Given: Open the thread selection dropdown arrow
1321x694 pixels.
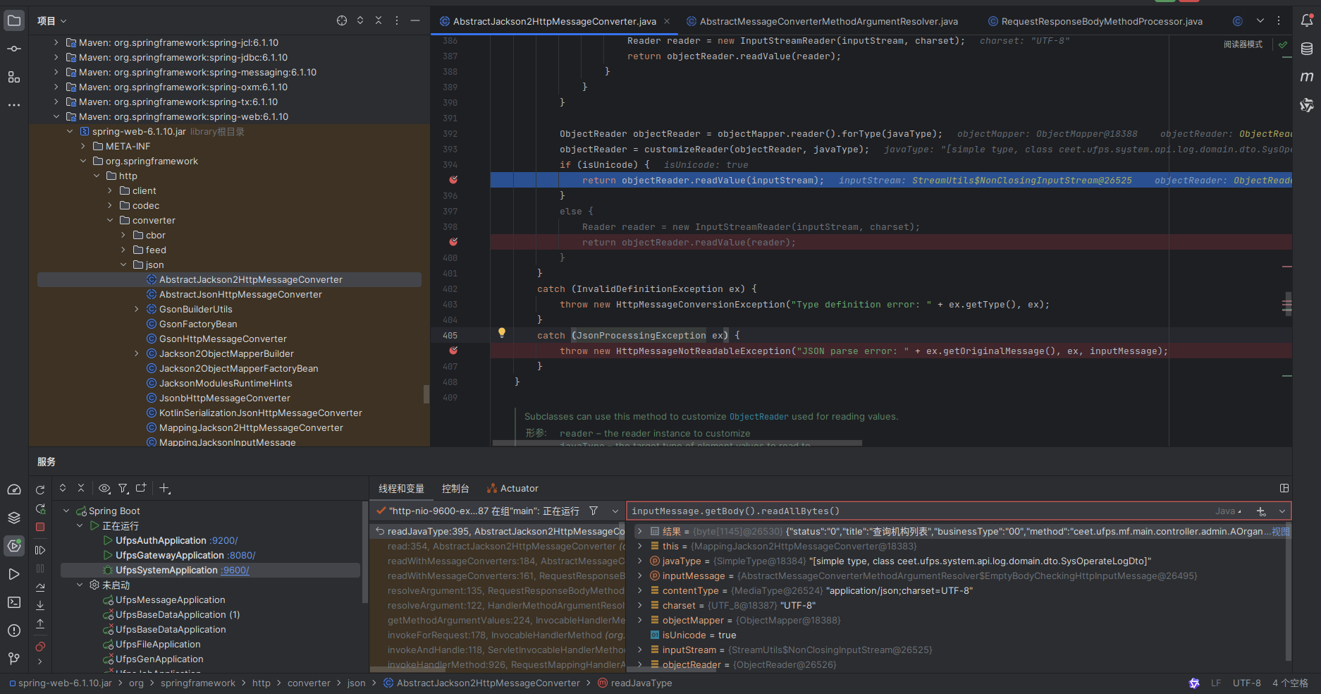Looking at the screenshot, I should [x=615, y=511].
